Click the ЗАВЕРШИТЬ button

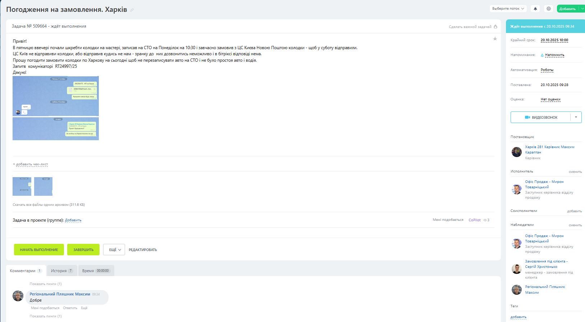coord(83,250)
